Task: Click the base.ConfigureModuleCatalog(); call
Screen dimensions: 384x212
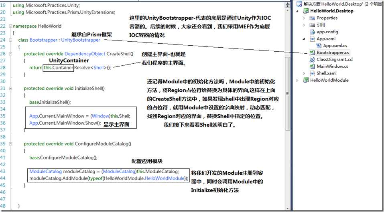Action: click(x=63, y=158)
